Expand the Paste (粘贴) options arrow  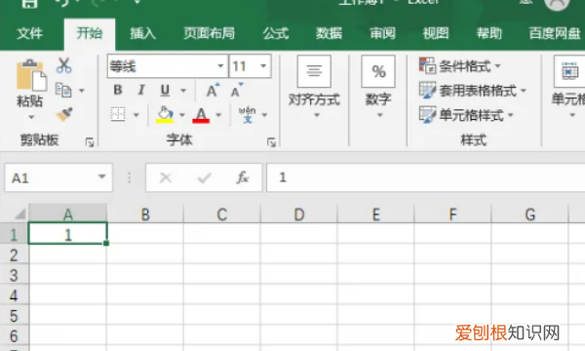coord(31,117)
